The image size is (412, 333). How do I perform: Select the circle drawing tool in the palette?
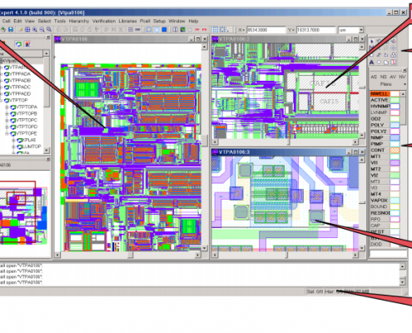[379, 62]
